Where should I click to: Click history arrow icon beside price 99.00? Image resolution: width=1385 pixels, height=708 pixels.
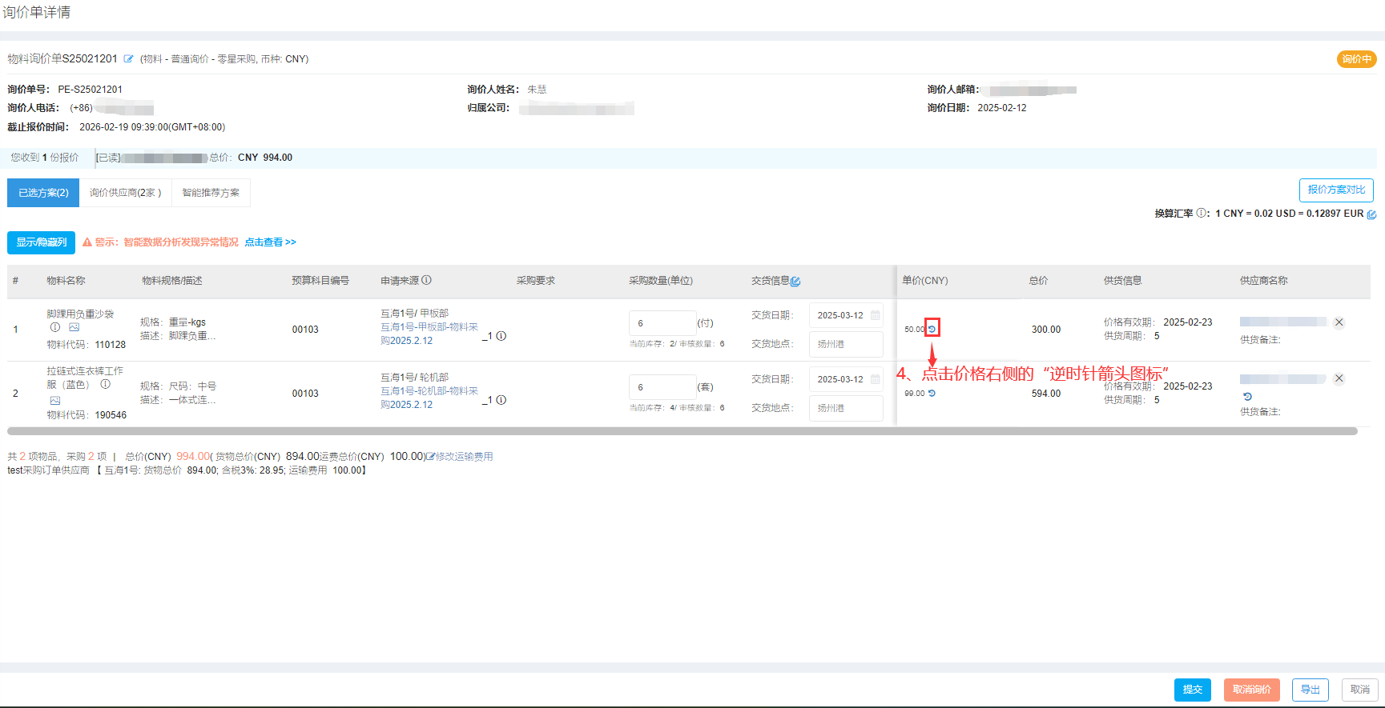click(x=932, y=394)
